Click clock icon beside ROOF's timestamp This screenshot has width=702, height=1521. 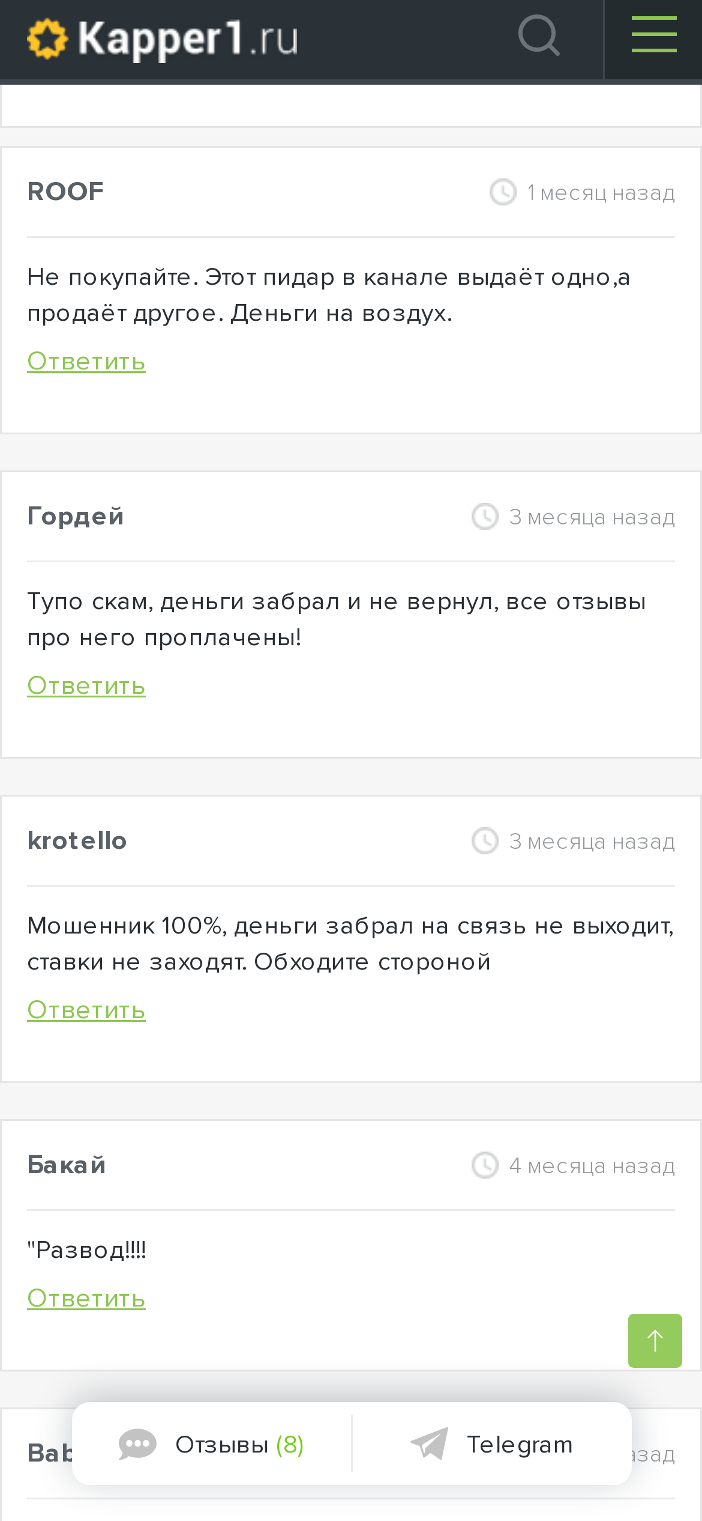point(503,192)
